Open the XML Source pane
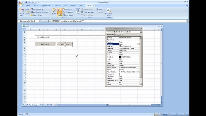This screenshot has width=206, height=116. tap(78, 12)
